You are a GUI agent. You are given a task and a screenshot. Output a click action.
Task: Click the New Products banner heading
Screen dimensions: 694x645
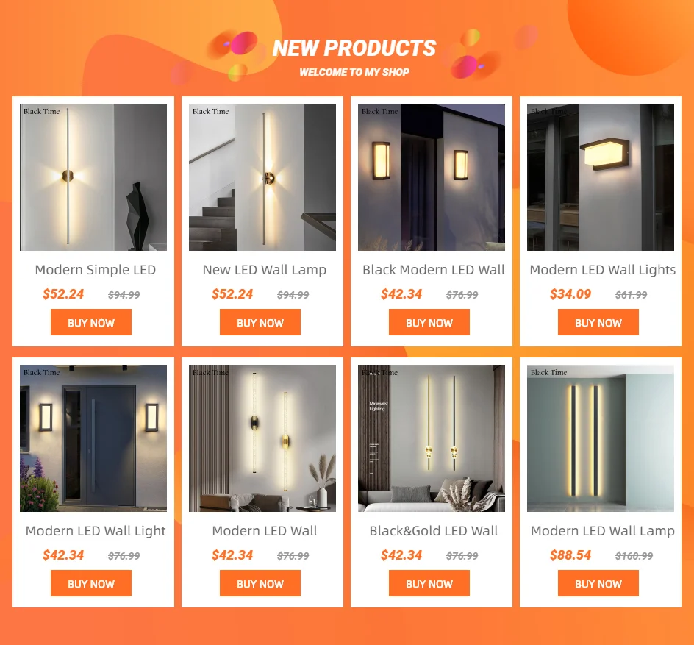[x=354, y=48]
